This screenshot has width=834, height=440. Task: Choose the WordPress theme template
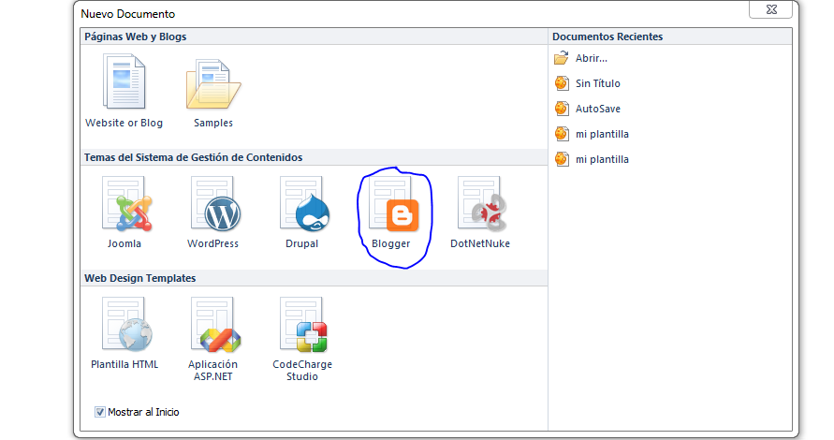[212, 213]
